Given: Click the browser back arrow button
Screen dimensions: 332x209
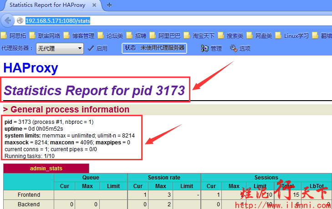Looking at the screenshot, I should click(x=7, y=20).
